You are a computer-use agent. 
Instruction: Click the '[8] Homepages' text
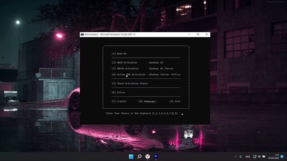[x=147, y=102]
